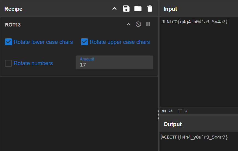Screen dimensions: 238x151
Task: Grab the dotted pane resize handle
Action: coord(159,115)
